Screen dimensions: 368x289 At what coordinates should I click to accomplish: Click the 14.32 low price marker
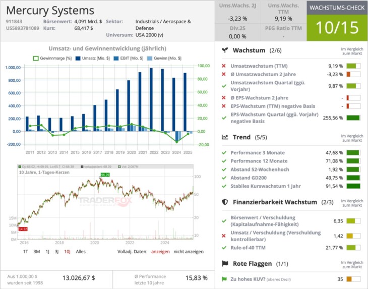[x=23, y=229]
